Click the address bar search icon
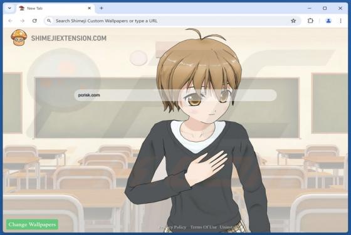Viewport: 351px width, 235px height. pyautogui.click(x=49, y=21)
